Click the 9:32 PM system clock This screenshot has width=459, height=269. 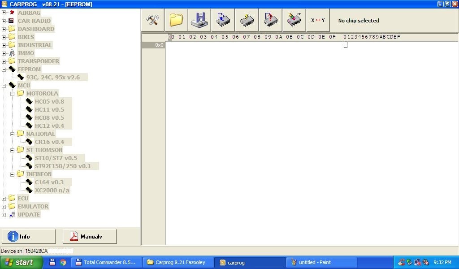point(442,262)
